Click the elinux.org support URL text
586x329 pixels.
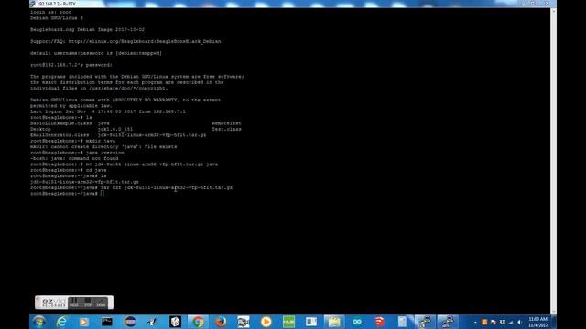pyautogui.click(x=145, y=41)
